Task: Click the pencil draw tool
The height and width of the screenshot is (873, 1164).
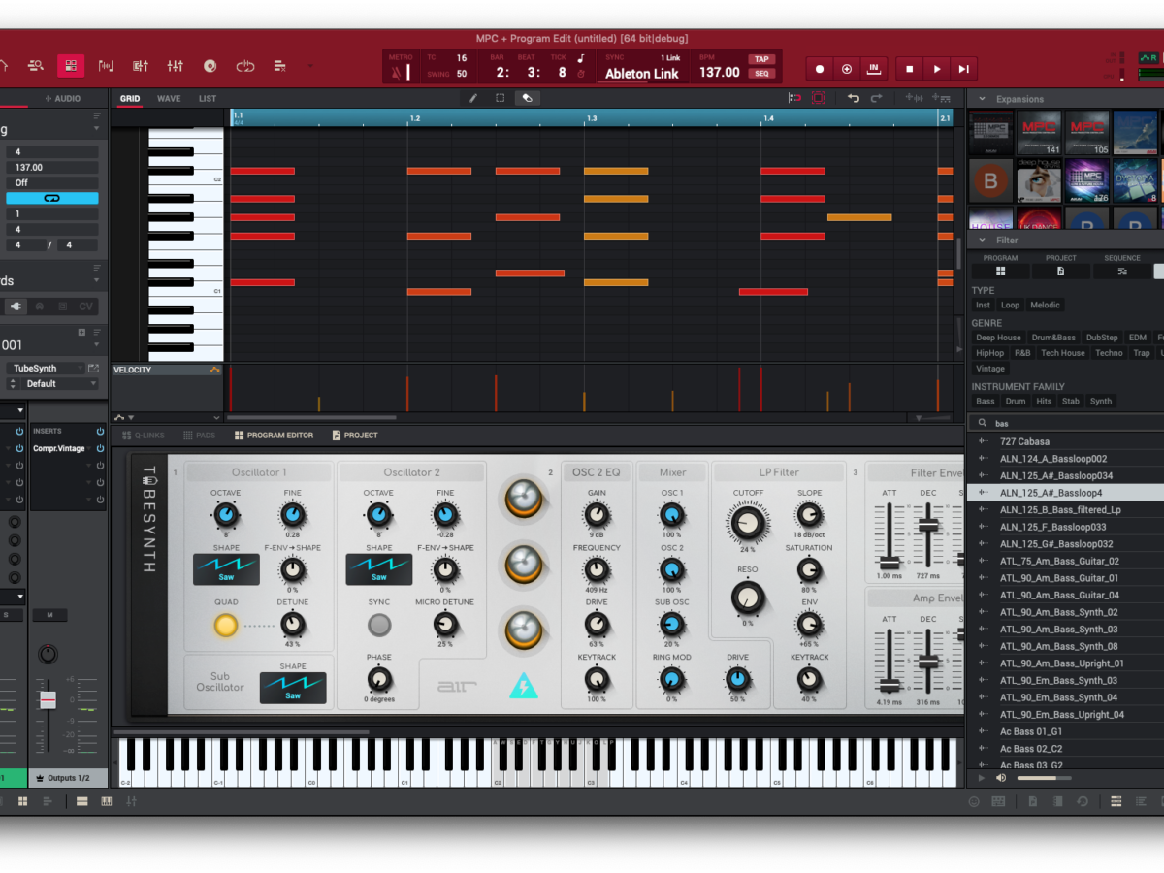Action: [x=473, y=98]
